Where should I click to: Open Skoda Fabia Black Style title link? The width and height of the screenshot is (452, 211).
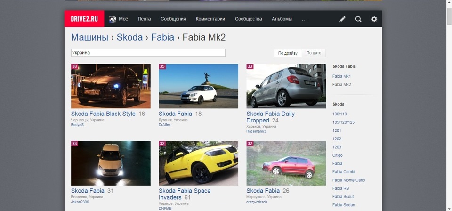click(103, 114)
